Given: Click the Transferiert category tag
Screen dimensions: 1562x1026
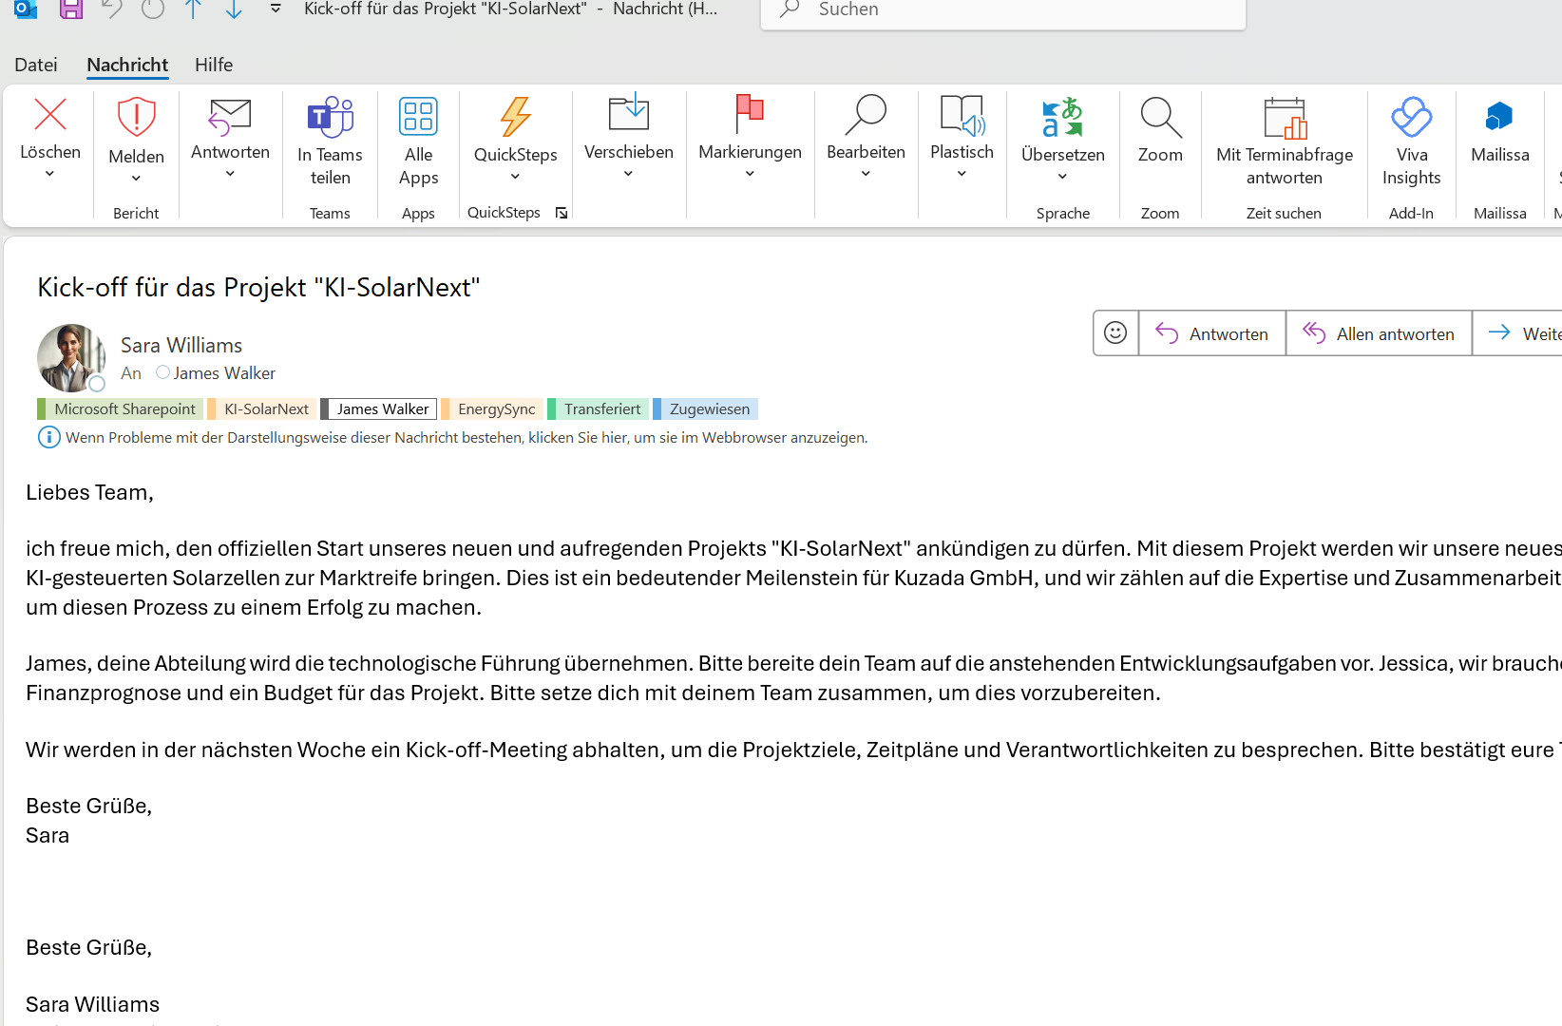Looking at the screenshot, I should (x=598, y=408).
